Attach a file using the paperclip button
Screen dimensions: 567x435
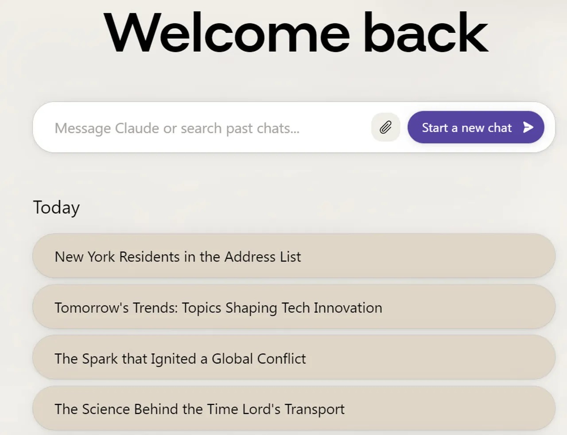(385, 127)
